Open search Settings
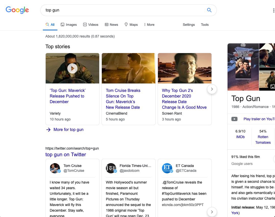275x217 pixels. point(189,25)
